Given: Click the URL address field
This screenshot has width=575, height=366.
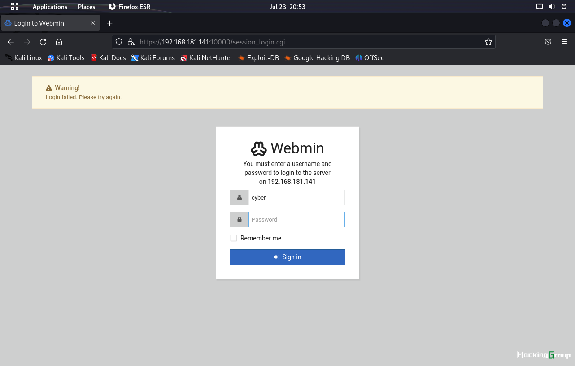Looking at the screenshot, I should point(303,42).
